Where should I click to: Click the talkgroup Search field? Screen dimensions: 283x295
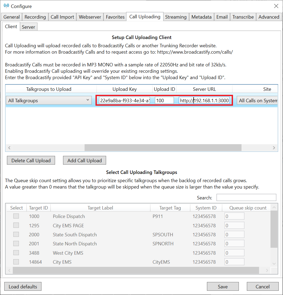pyautogui.click(x=246, y=197)
